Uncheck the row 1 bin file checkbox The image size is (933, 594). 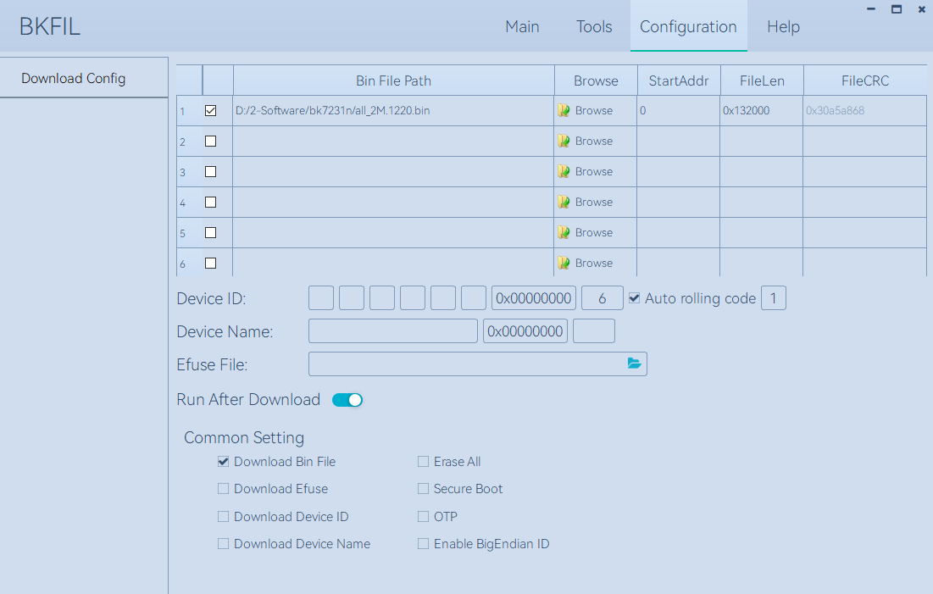click(211, 110)
